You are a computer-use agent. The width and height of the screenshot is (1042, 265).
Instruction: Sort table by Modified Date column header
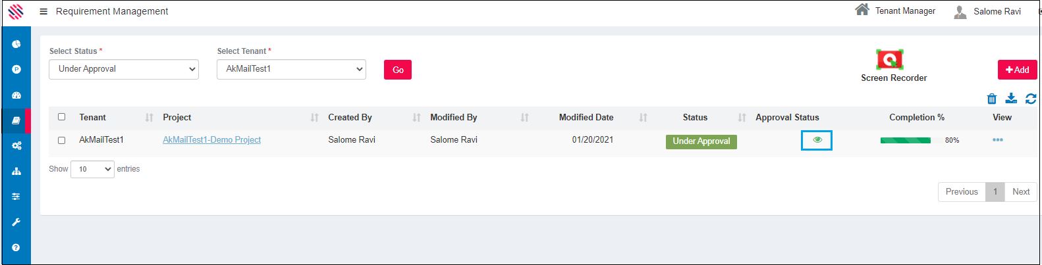click(x=586, y=118)
